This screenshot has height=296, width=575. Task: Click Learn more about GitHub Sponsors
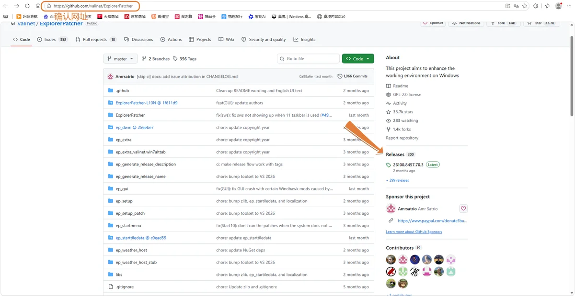tap(414, 232)
